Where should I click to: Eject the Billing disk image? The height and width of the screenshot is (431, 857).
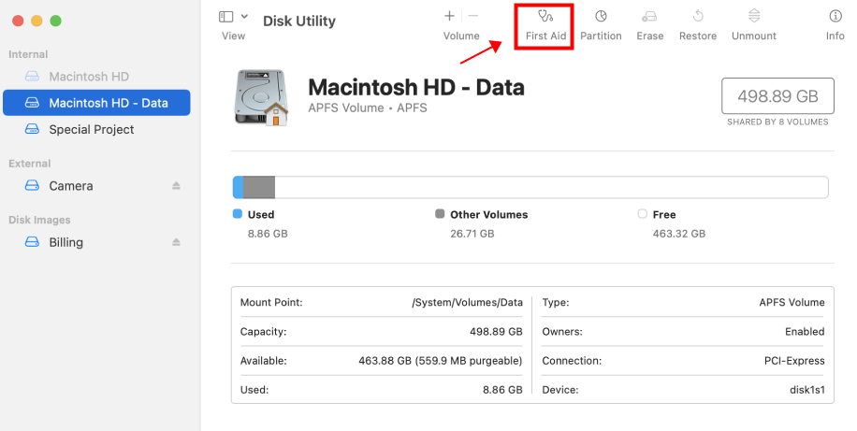click(x=176, y=242)
